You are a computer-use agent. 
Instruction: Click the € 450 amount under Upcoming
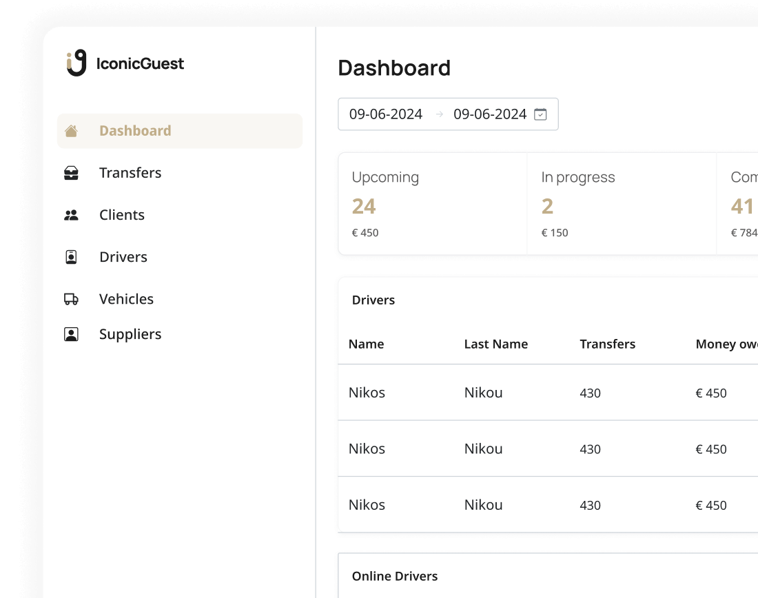365,233
